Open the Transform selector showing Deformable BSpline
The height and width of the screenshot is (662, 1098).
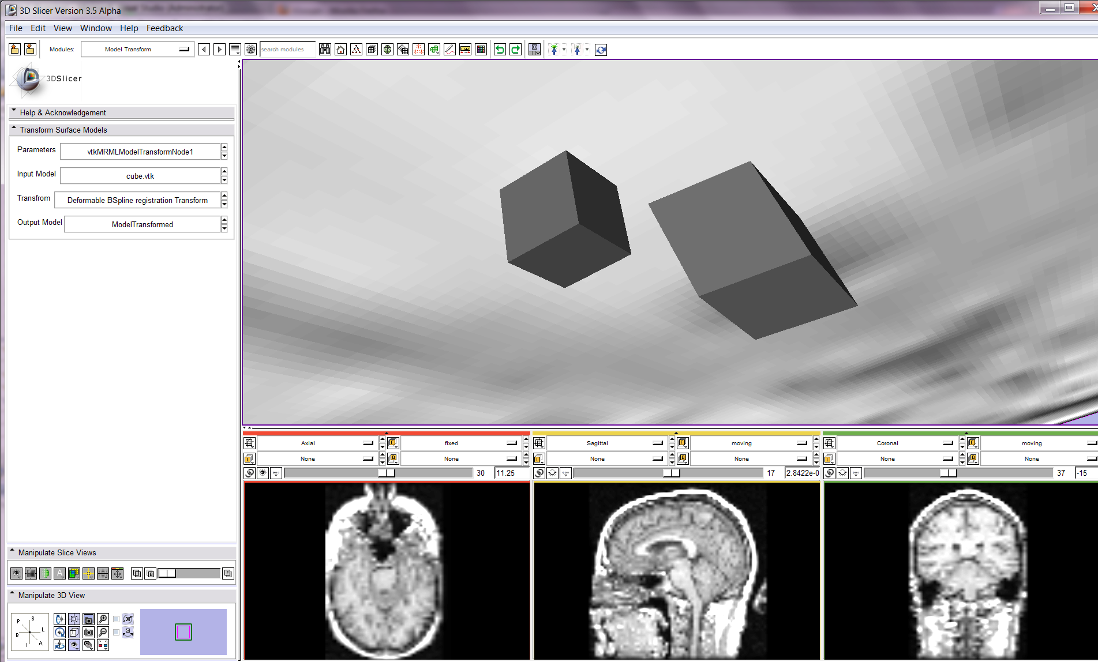(137, 200)
